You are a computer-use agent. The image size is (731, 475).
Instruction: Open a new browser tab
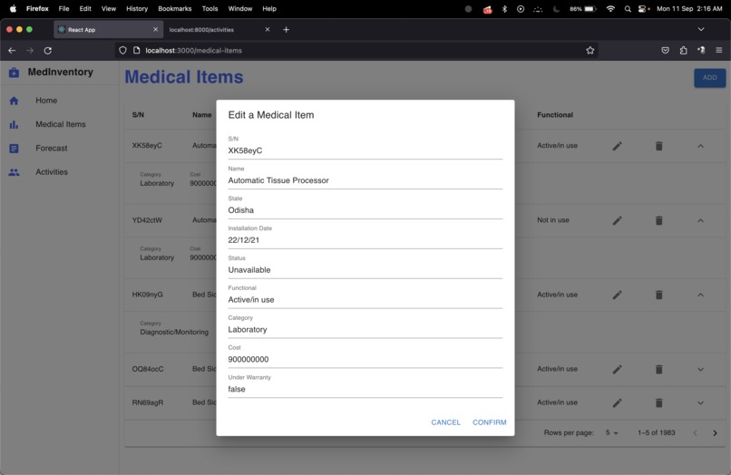click(286, 29)
